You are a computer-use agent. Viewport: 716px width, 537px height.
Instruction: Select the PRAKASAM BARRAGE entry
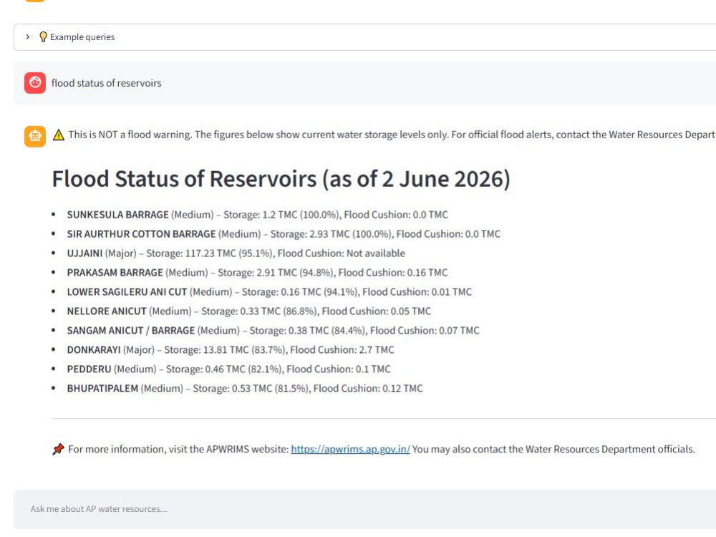click(257, 273)
